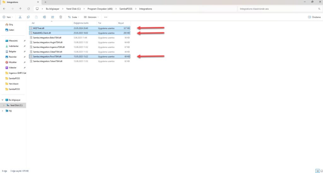The width and height of the screenshot is (323, 173).
Task: Refresh the folder view
Action: [28, 9]
